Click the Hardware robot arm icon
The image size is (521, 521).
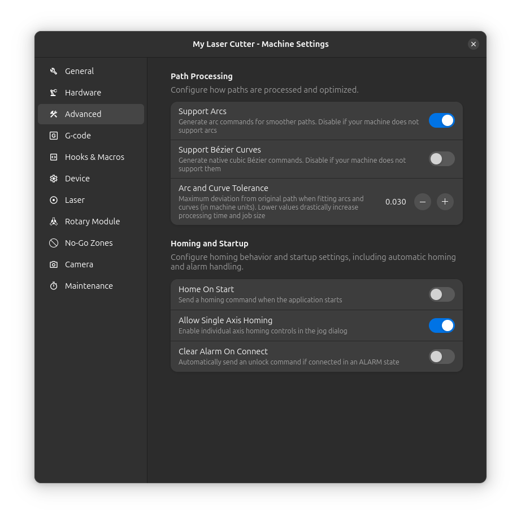(54, 93)
